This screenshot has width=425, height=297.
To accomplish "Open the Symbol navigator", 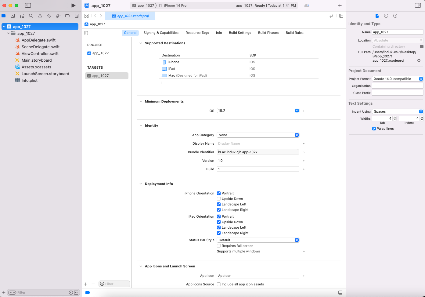I will pyautogui.click(x=22, y=16).
